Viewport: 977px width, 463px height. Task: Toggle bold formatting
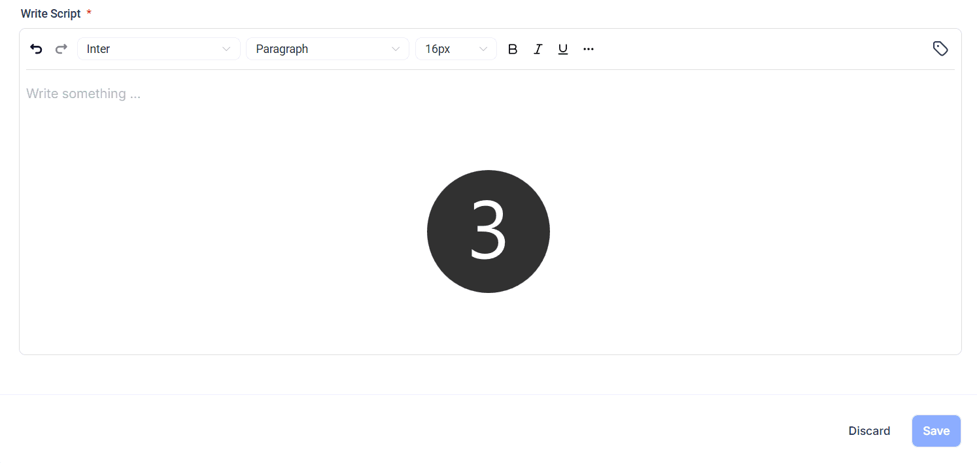pyautogui.click(x=513, y=49)
